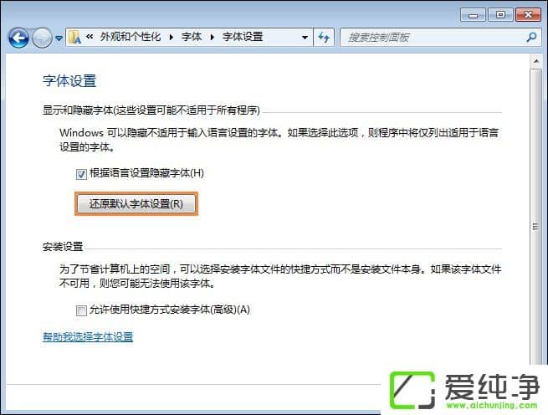Click the 搜索控制面板 search field
The width and height of the screenshot is (548, 415).
(433, 37)
